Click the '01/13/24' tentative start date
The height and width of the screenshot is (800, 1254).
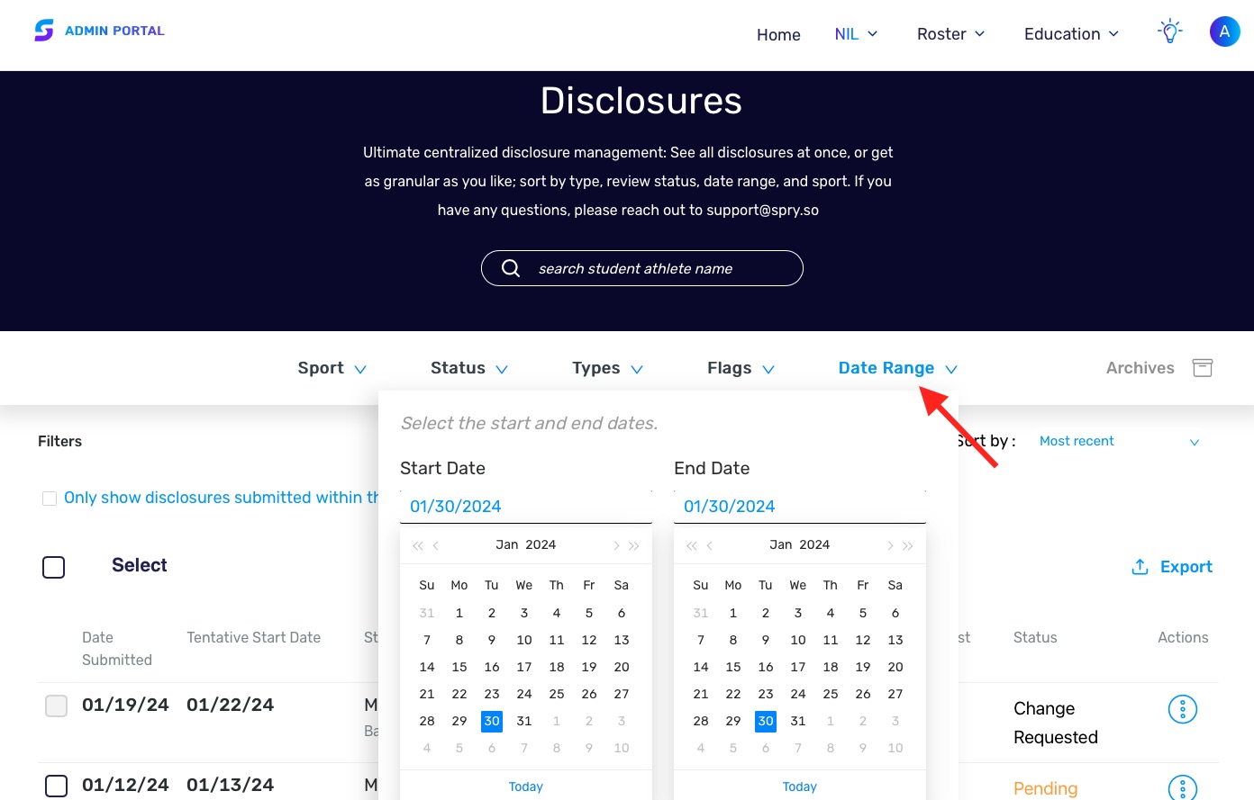[231, 786]
